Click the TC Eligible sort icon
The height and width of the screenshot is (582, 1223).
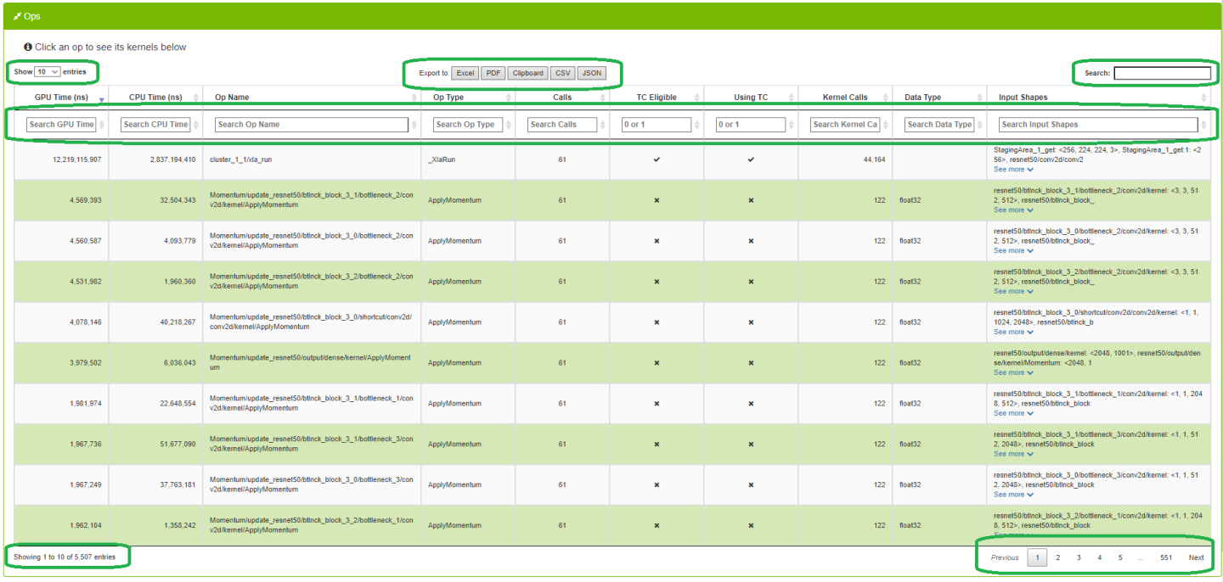[x=696, y=98]
